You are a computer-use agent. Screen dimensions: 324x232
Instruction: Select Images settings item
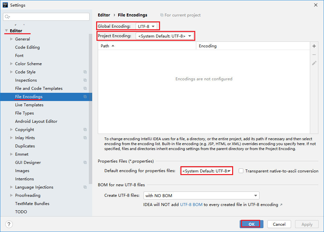coord(22,171)
